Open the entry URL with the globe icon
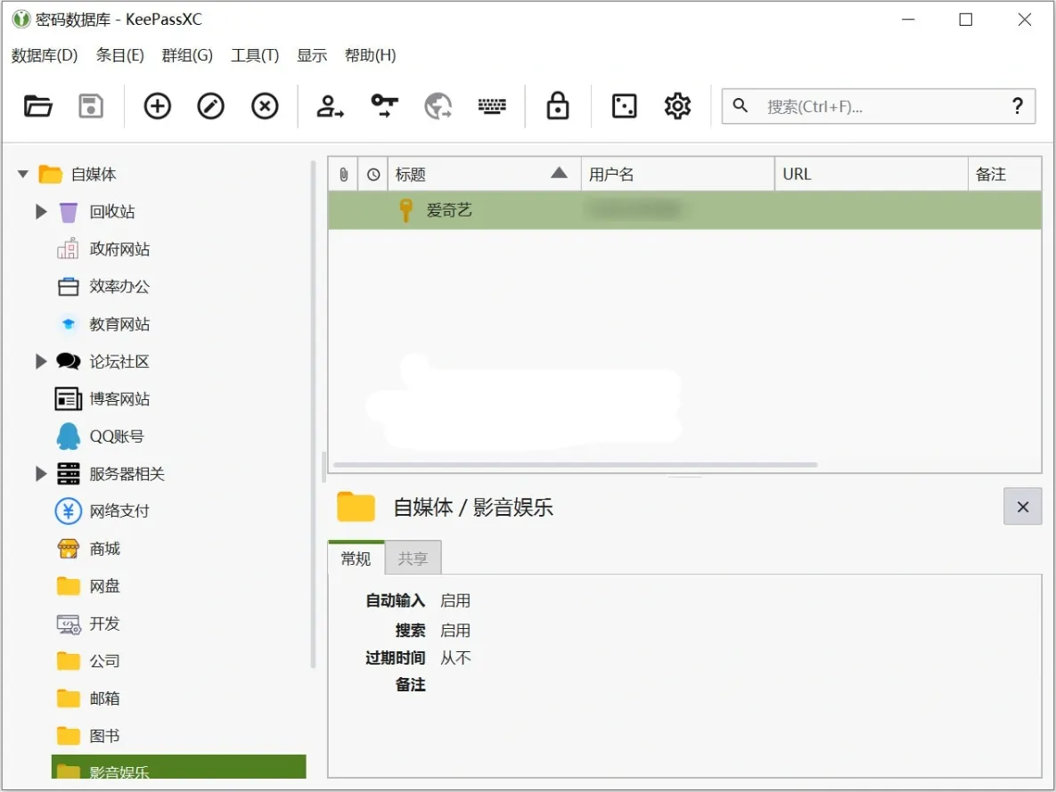Image resolution: width=1056 pixels, height=792 pixels. coord(438,106)
